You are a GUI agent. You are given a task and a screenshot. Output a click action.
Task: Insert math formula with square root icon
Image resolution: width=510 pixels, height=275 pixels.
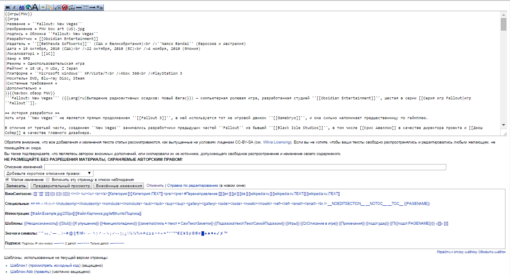click(57, 7)
